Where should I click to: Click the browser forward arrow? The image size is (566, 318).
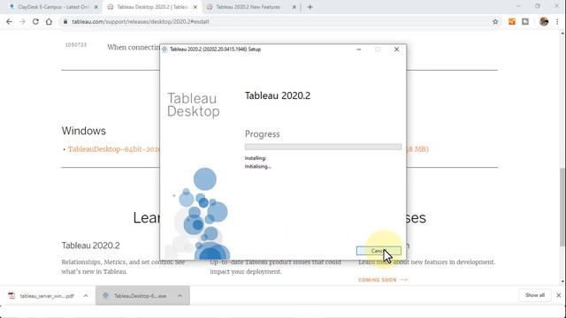22,21
